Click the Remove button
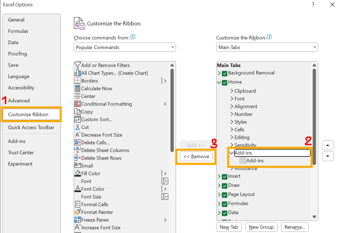 (196, 156)
